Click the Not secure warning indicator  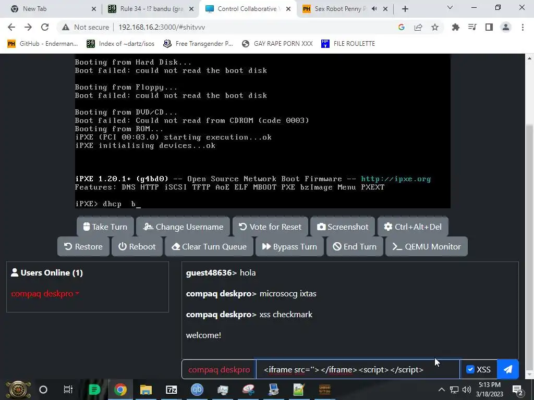click(x=86, y=27)
